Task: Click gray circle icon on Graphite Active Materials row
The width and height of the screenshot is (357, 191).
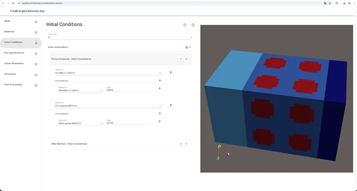Action: [160, 114]
